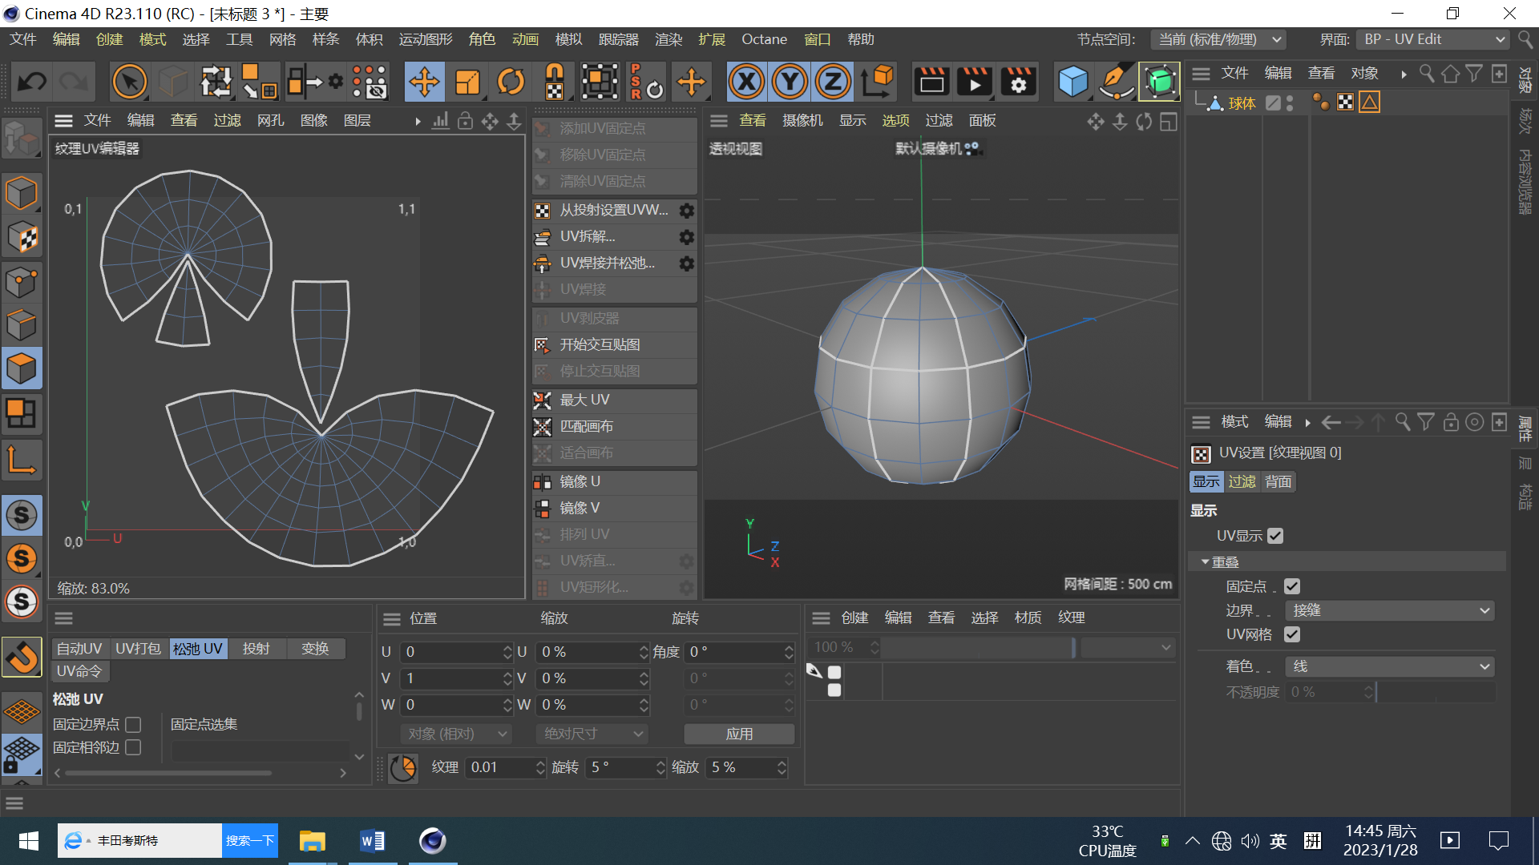
Task: Uncheck the UV显示 checkbox
Action: click(1275, 536)
